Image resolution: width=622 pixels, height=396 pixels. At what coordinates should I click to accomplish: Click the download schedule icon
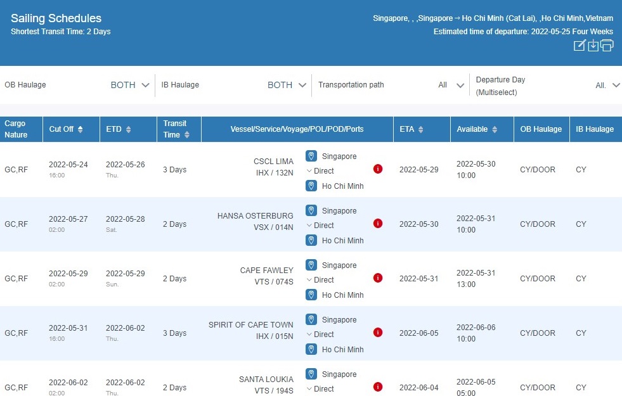[x=593, y=46]
